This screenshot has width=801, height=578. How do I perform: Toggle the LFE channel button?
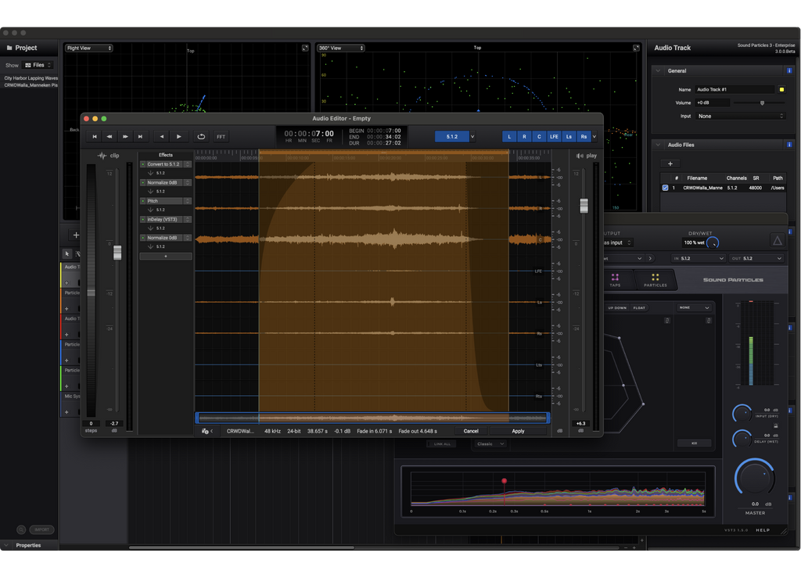click(x=554, y=137)
